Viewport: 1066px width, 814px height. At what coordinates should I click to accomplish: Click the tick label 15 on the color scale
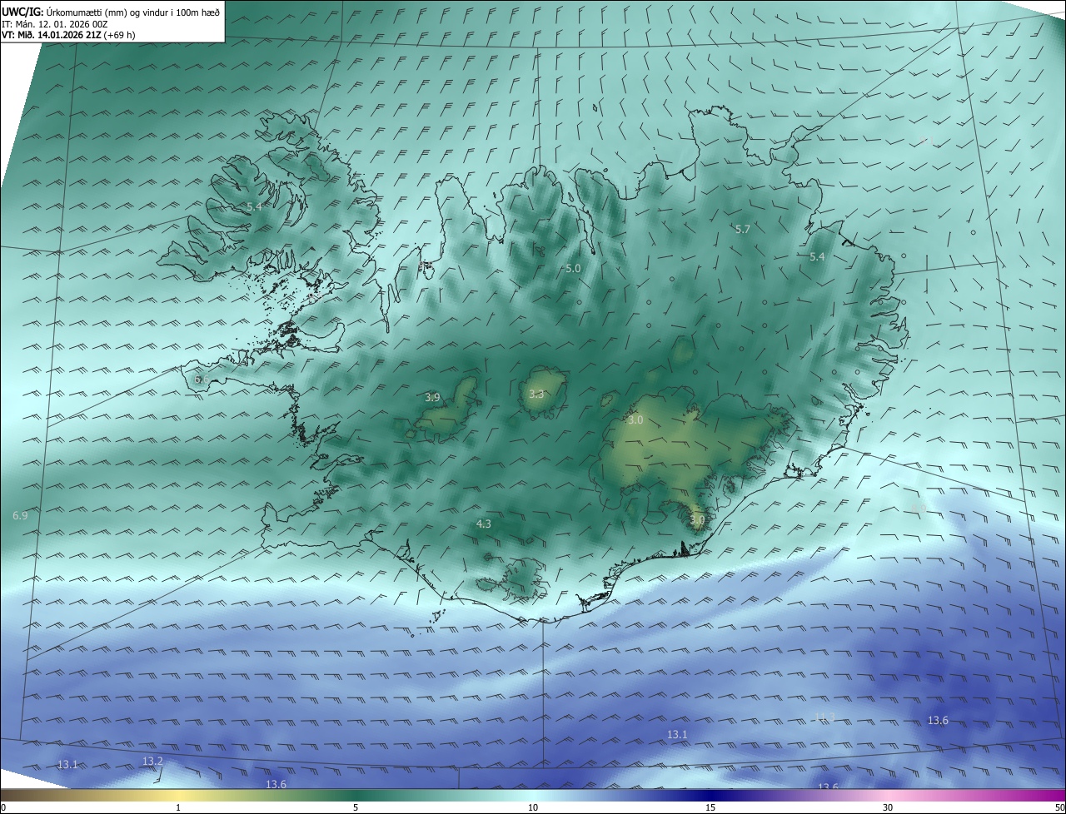coord(710,807)
